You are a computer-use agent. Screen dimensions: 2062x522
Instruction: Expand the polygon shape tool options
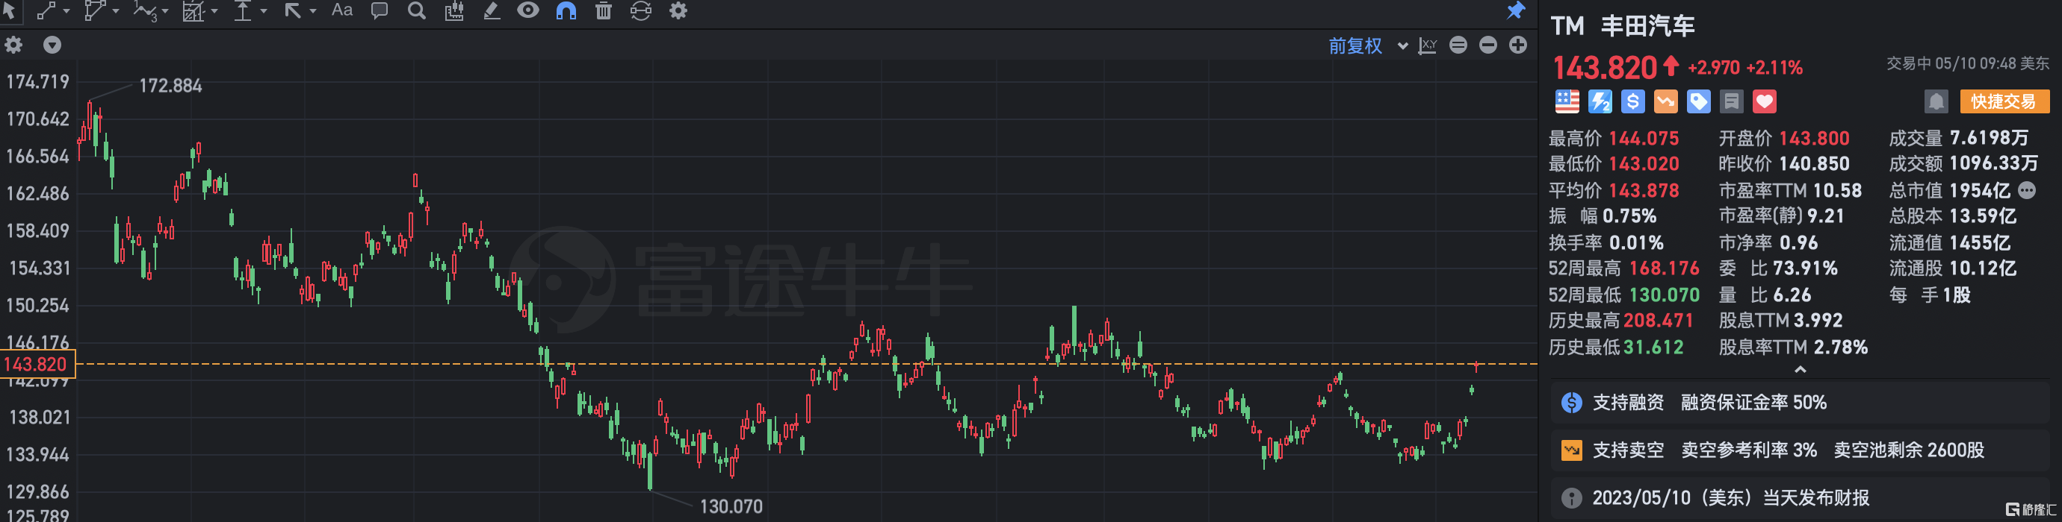tap(115, 11)
